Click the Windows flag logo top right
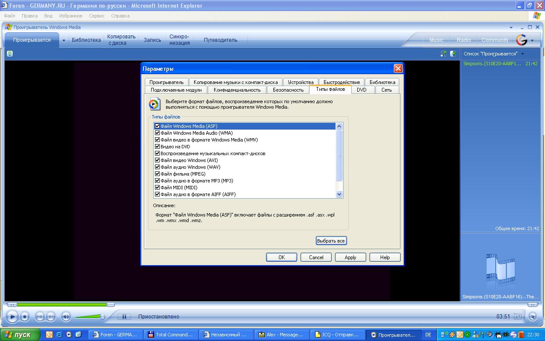The image size is (545, 341). pyautogui.click(x=537, y=16)
